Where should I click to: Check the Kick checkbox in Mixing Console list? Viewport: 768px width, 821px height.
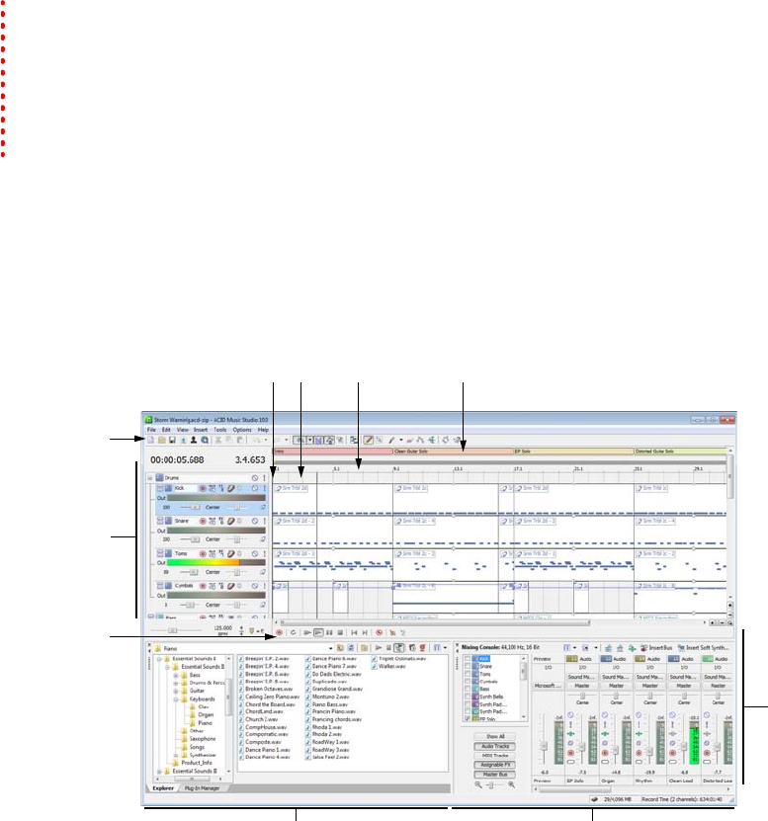coord(468,659)
